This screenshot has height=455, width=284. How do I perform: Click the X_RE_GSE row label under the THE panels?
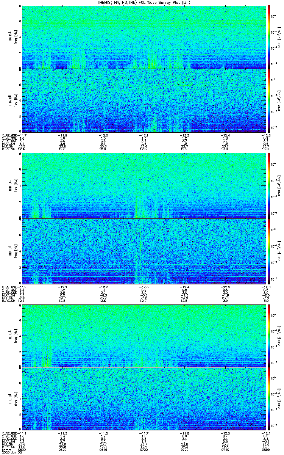(x=9, y=433)
